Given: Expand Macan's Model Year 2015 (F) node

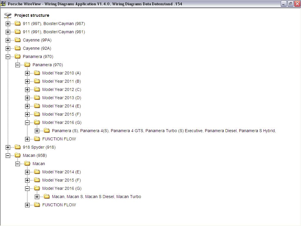Looking at the screenshot, I should (x=27, y=181).
